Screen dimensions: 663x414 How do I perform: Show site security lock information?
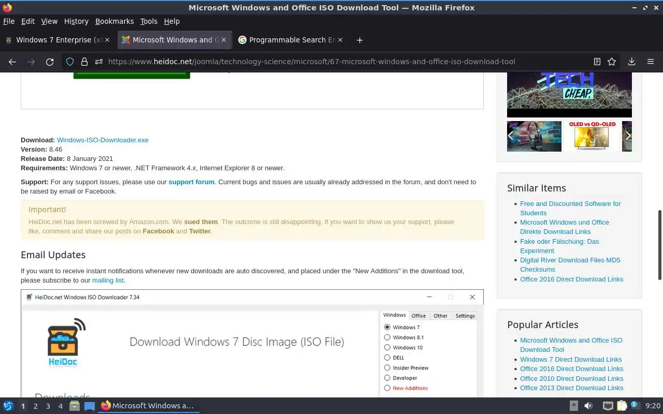[x=84, y=62]
